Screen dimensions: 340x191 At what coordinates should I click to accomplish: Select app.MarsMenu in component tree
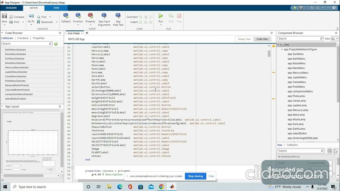(296, 68)
